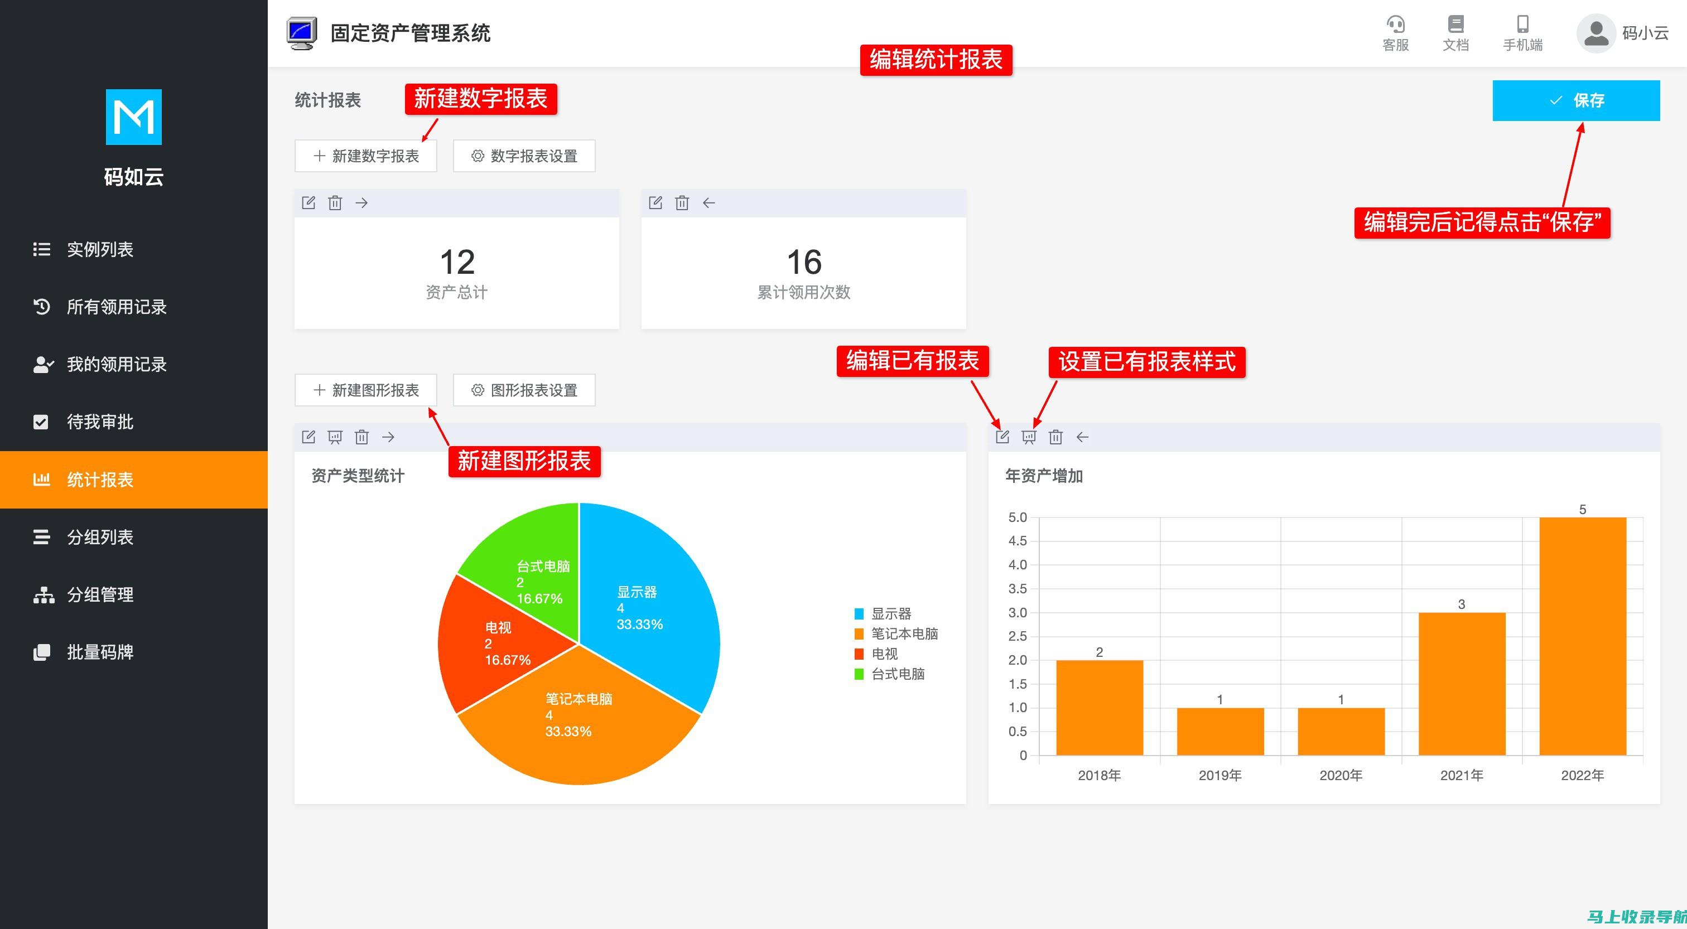Delete the 资产类型统计 chart
The height and width of the screenshot is (929, 1687).
pyautogui.click(x=362, y=437)
